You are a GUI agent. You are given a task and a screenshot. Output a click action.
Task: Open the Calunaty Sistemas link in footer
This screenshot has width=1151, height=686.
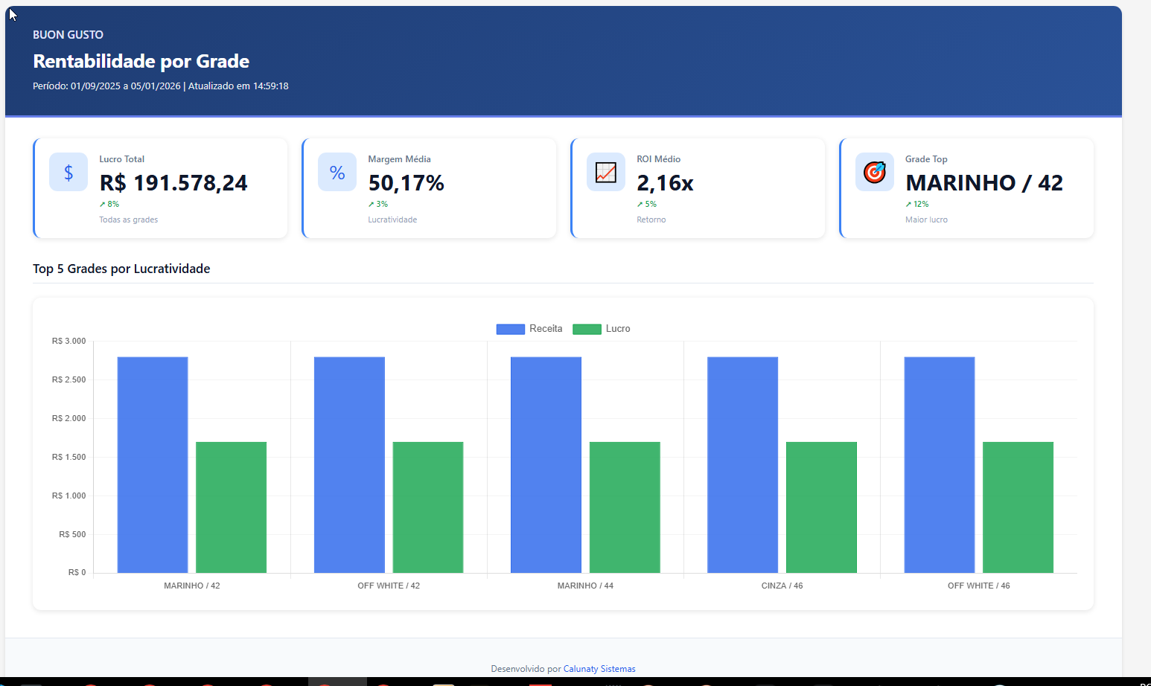[599, 669]
